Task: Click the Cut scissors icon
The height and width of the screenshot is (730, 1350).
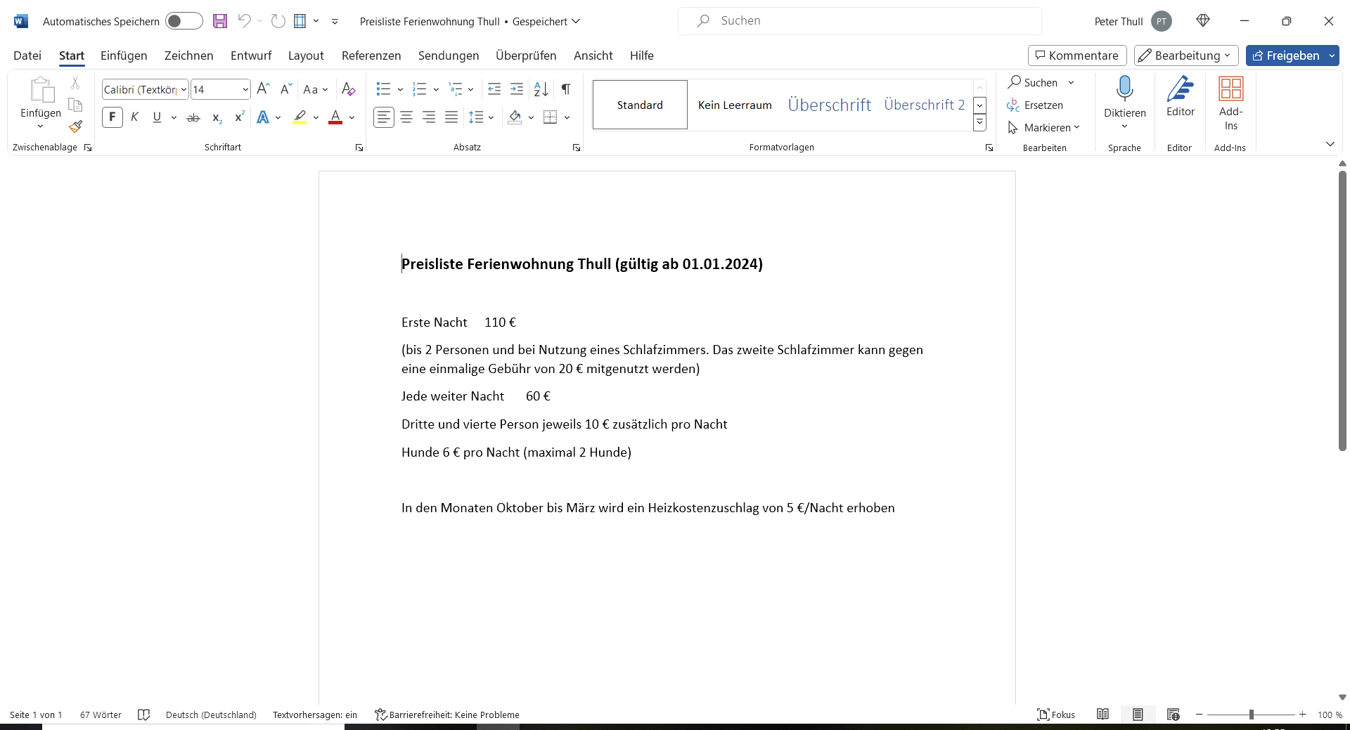Action: pos(75,83)
